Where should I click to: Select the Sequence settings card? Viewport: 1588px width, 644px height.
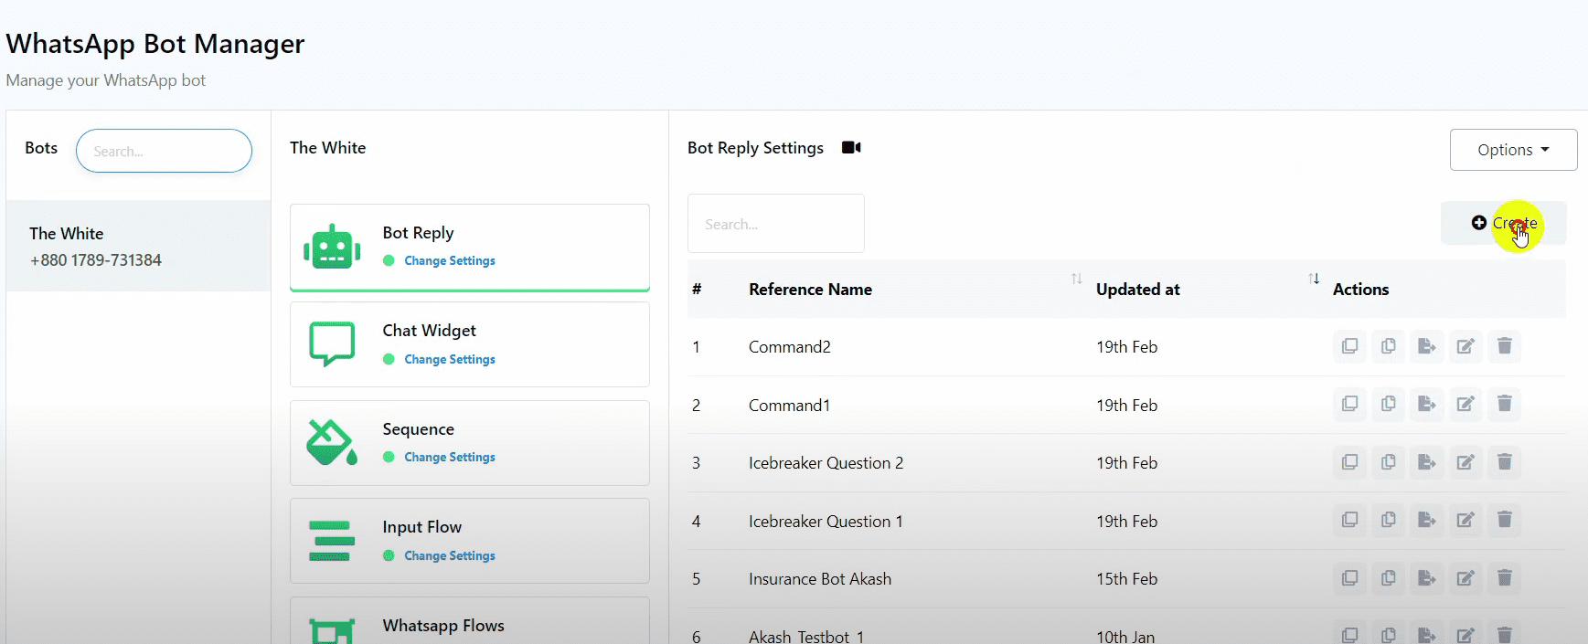pos(469,443)
